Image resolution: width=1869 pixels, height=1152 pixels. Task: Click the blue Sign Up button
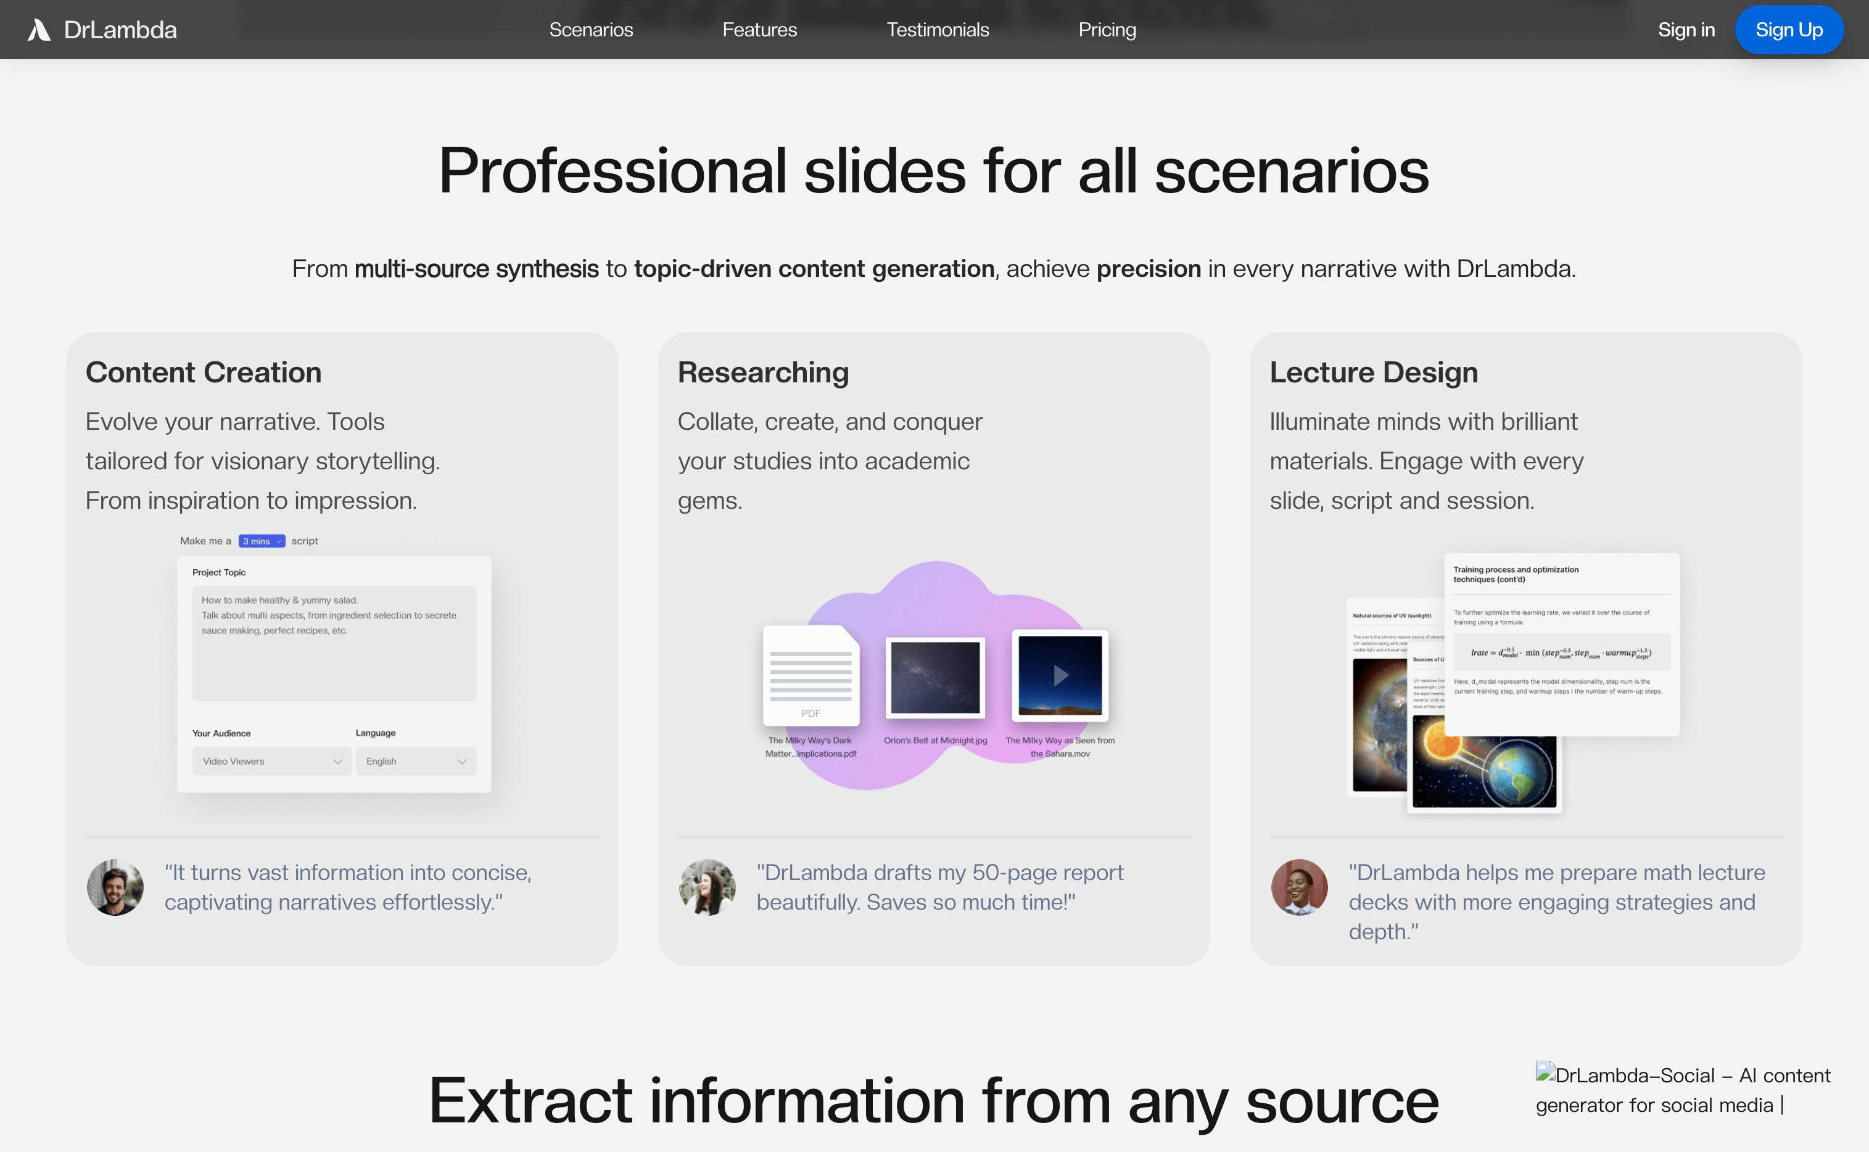pos(1788,30)
